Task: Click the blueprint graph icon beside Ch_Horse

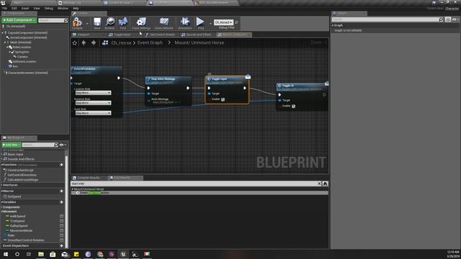Action: tap(105, 43)
